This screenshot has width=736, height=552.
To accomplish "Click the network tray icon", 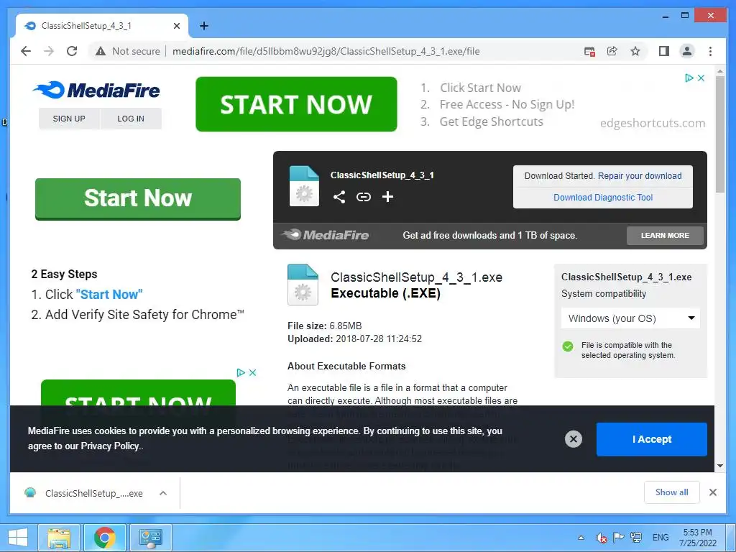I will pyautogui.click(x=636, y=538).
